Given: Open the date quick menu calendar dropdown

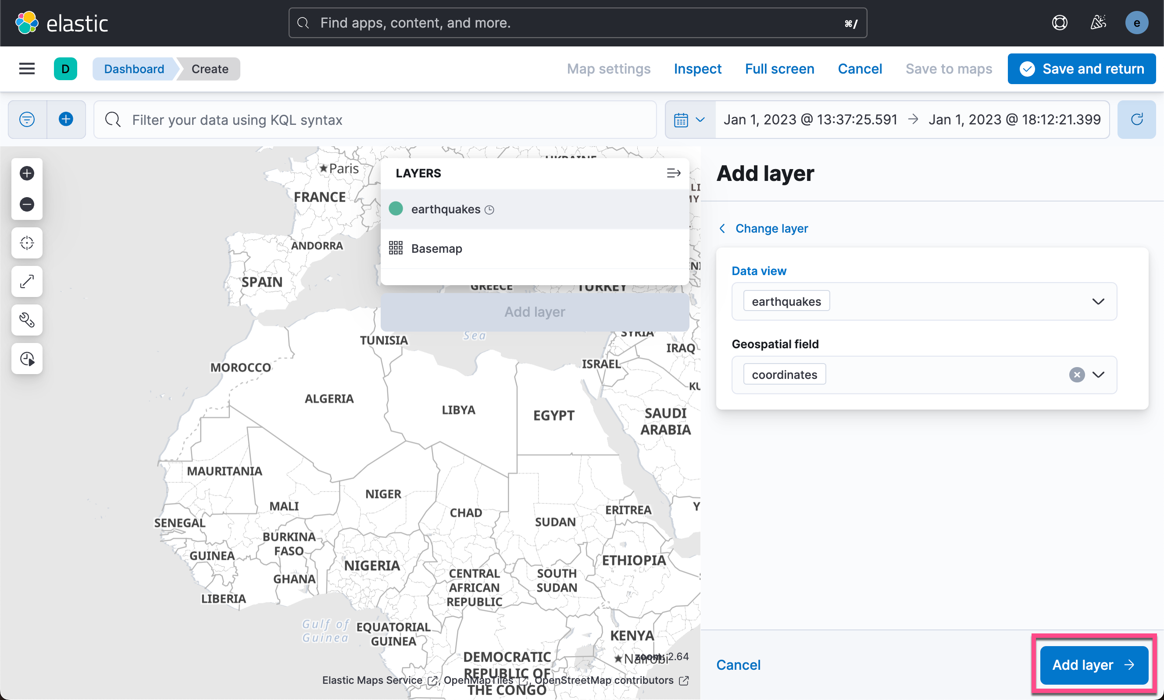Looking at the screenshot, I should coord(689,120).
